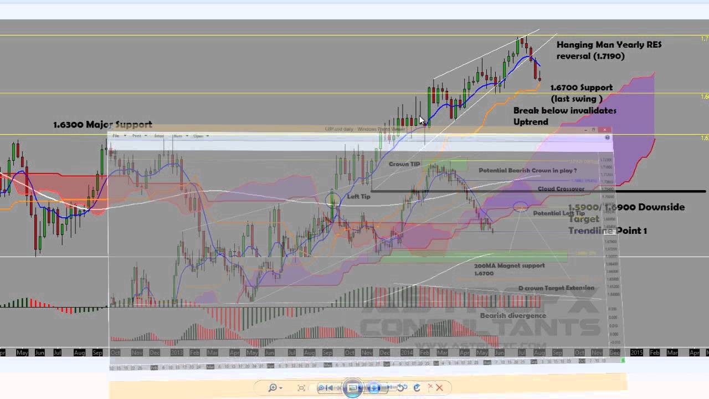Viewport: 709px width, 399px height.
Task: Click the actual size fit icon
Action: [301, 388]
